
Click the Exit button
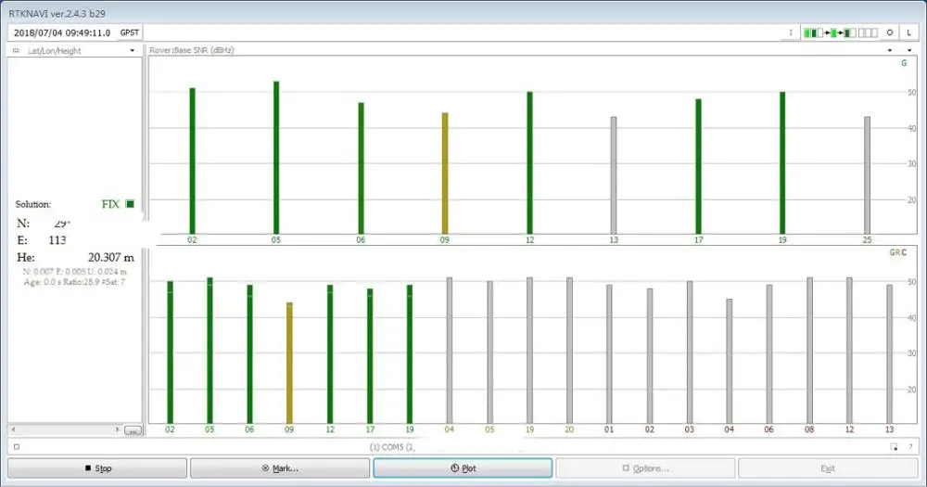coord(828,468)
